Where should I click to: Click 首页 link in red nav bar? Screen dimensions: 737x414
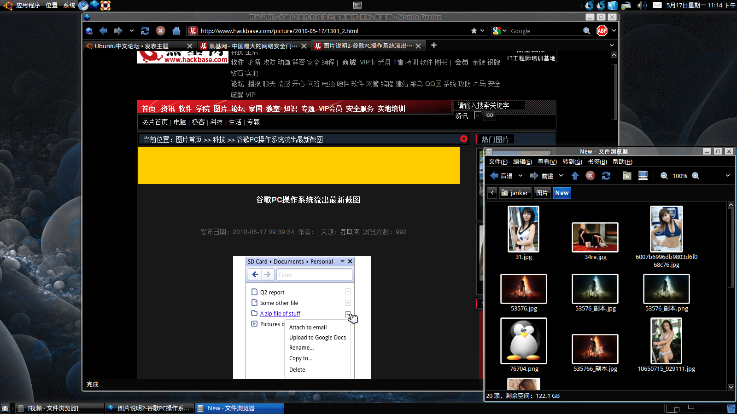pyautogui.click(x=149, y=109)
